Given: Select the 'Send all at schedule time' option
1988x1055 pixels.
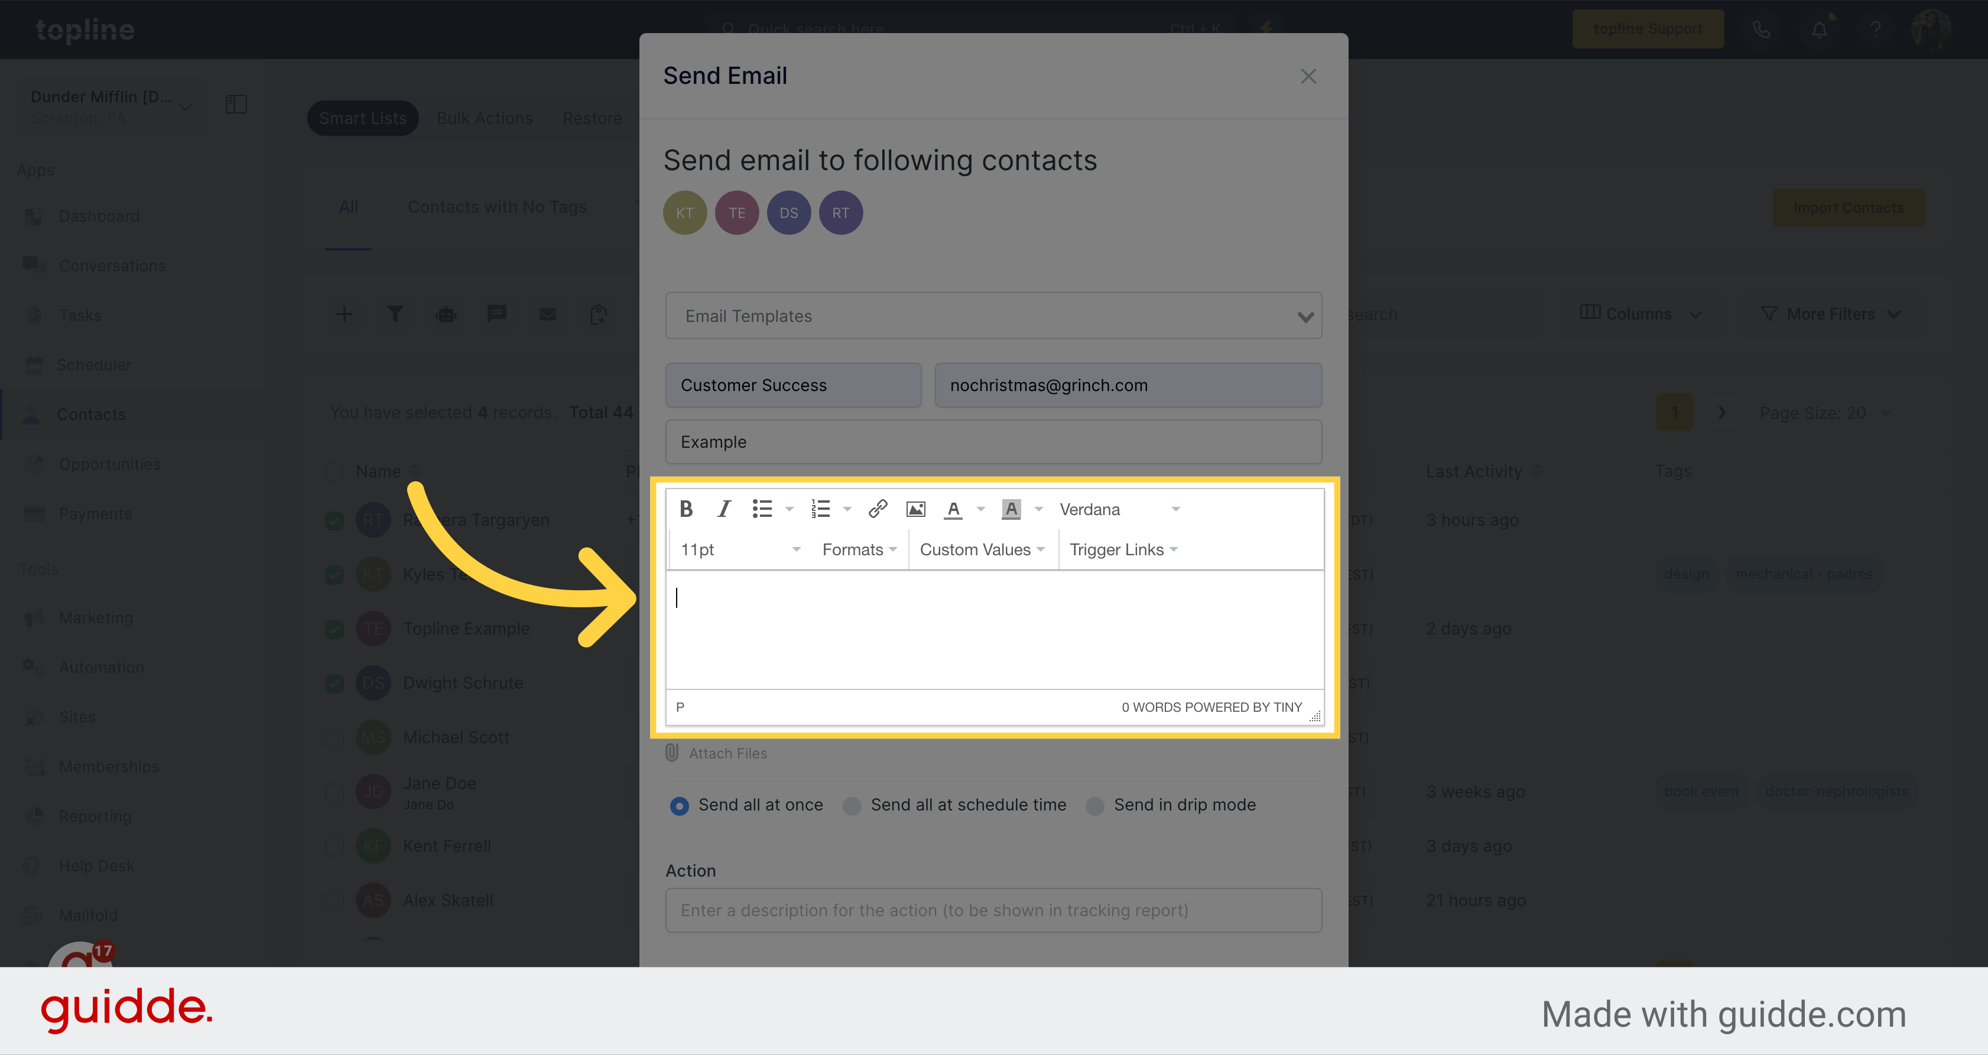Looking at the screenshot, I should (x=853, y=804).
